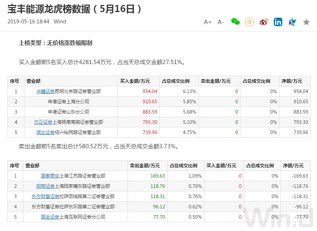Click sell amount 118.76 in green

(158, 186)
